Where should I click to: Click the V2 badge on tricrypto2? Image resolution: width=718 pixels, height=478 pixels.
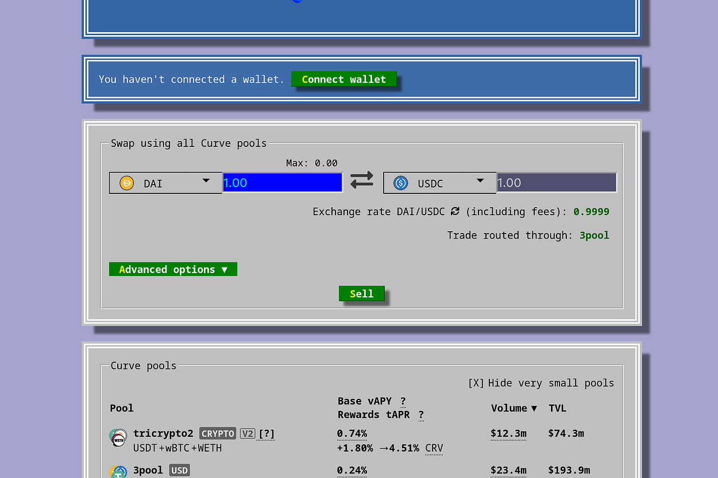[x=247, y=433]
